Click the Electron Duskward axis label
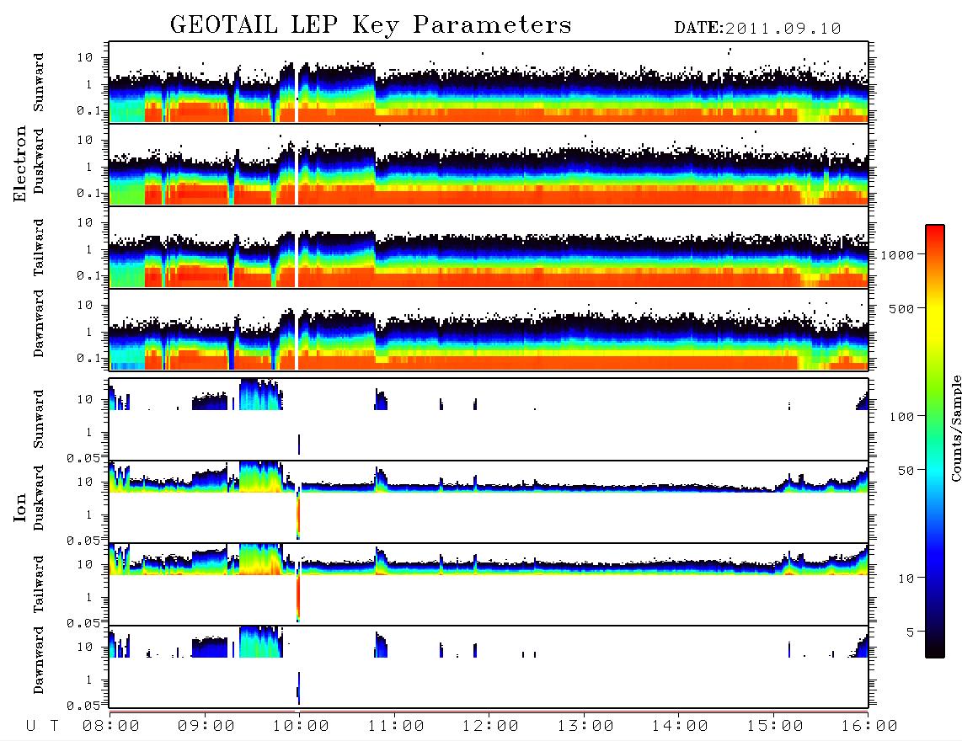 coord(39,161)
